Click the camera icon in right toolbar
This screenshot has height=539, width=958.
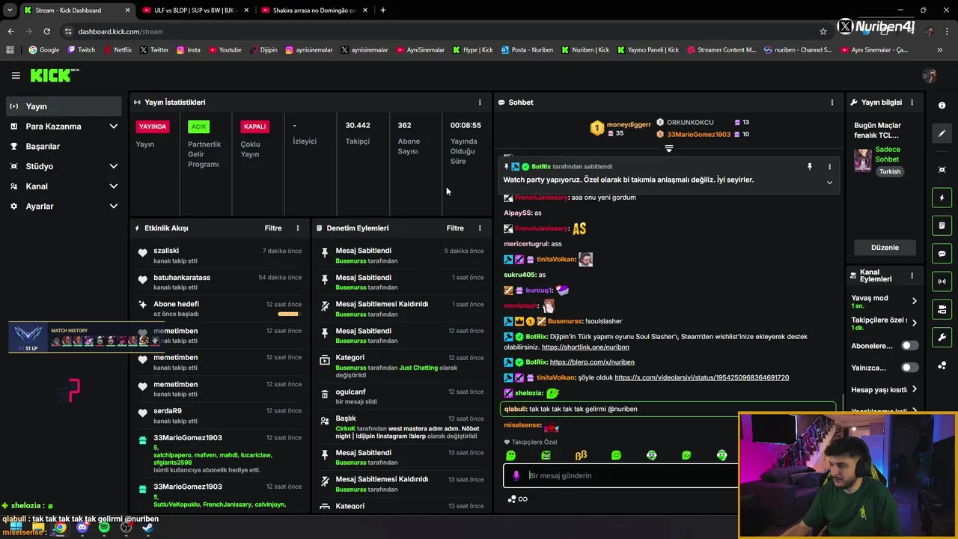(x=942, y=309)
